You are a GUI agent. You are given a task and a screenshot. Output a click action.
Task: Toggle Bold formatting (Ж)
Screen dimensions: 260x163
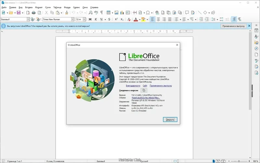tap(90, 19)
